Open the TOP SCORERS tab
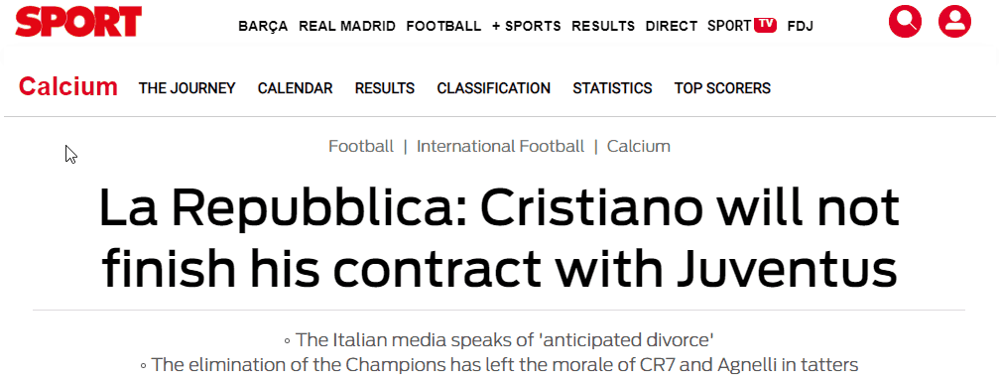This screenshot has height=380, width=999. tap(722, 88)
